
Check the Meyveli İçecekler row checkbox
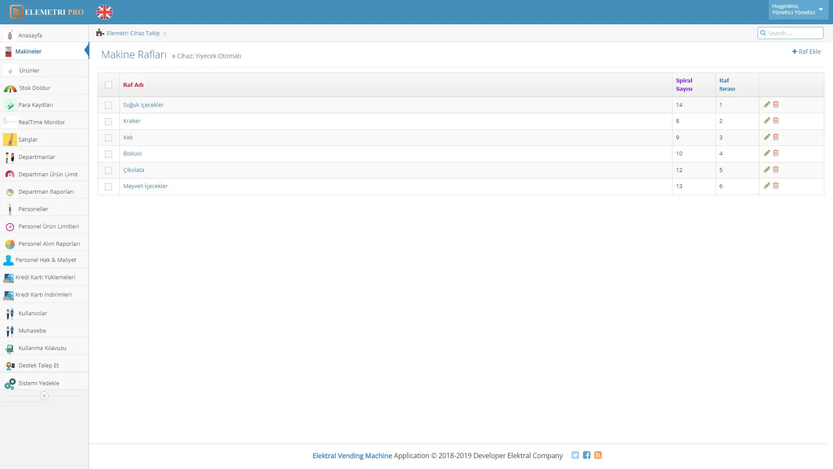(108, 187)
